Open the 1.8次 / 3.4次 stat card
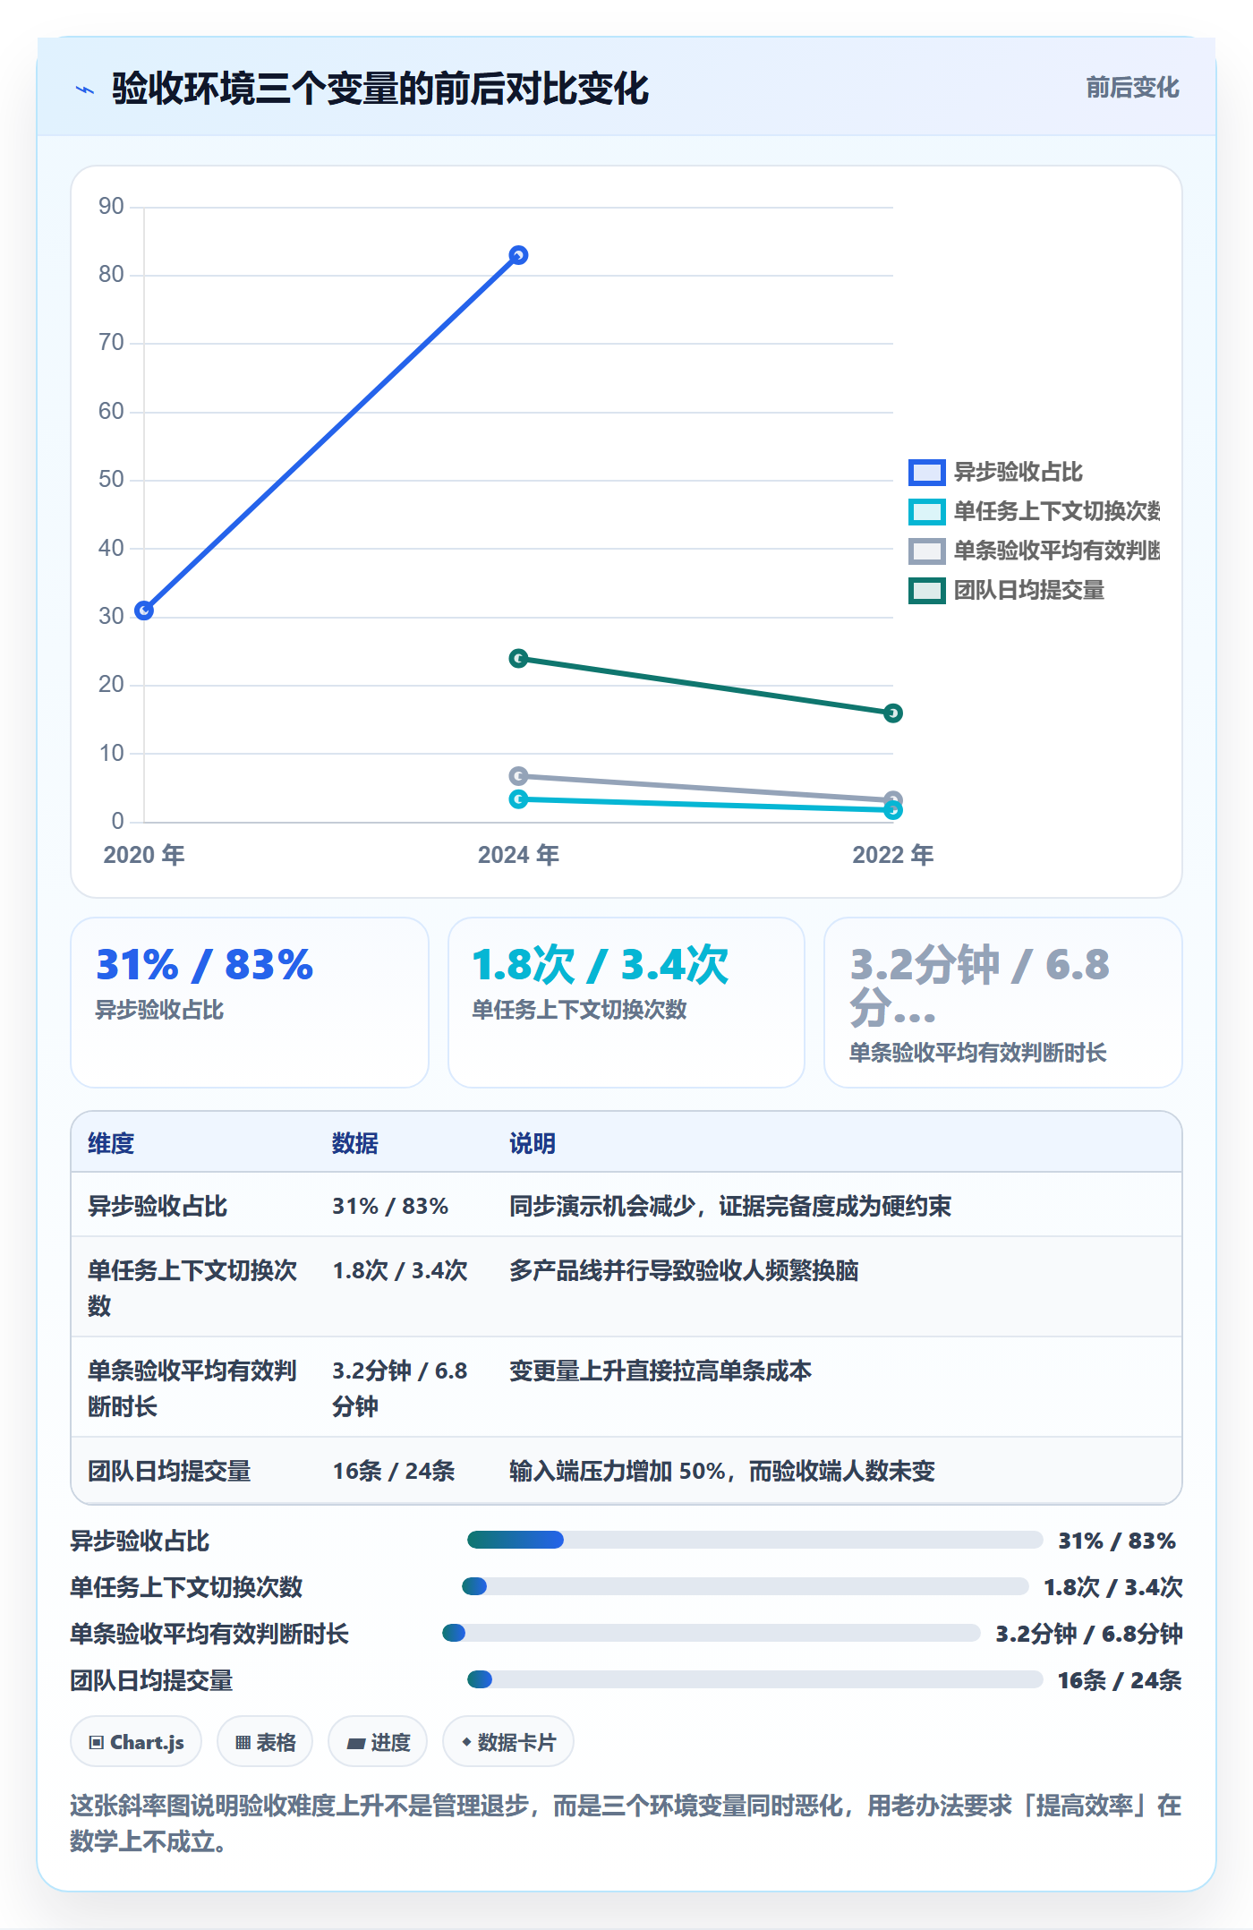 tap(626, 1003)
